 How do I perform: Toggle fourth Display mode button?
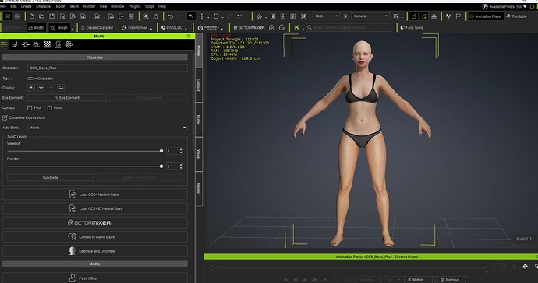coord(61,88)
